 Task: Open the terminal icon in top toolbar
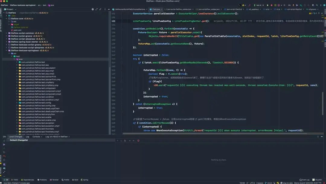pyautogui.click(x=239, y=5)
